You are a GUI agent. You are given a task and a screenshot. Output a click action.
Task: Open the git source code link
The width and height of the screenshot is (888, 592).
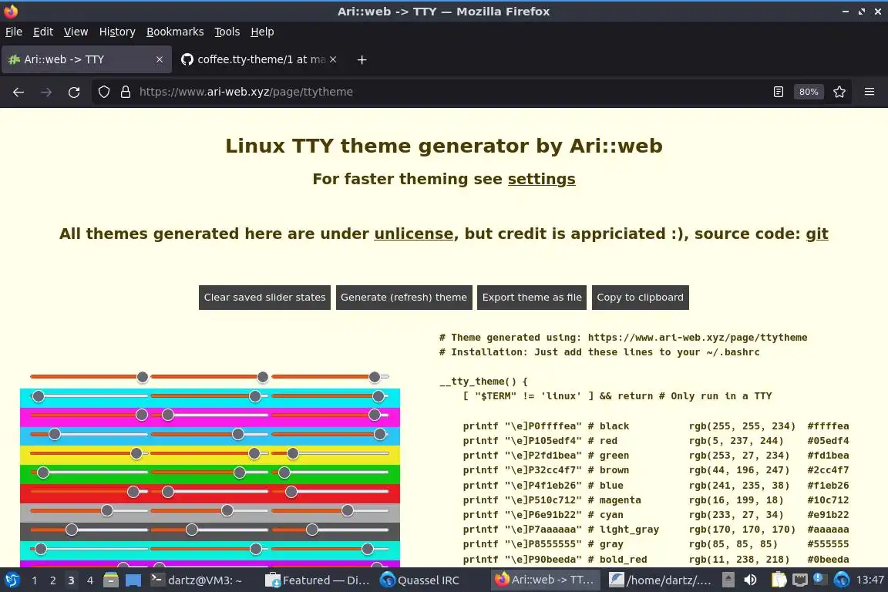coord(816,234)
